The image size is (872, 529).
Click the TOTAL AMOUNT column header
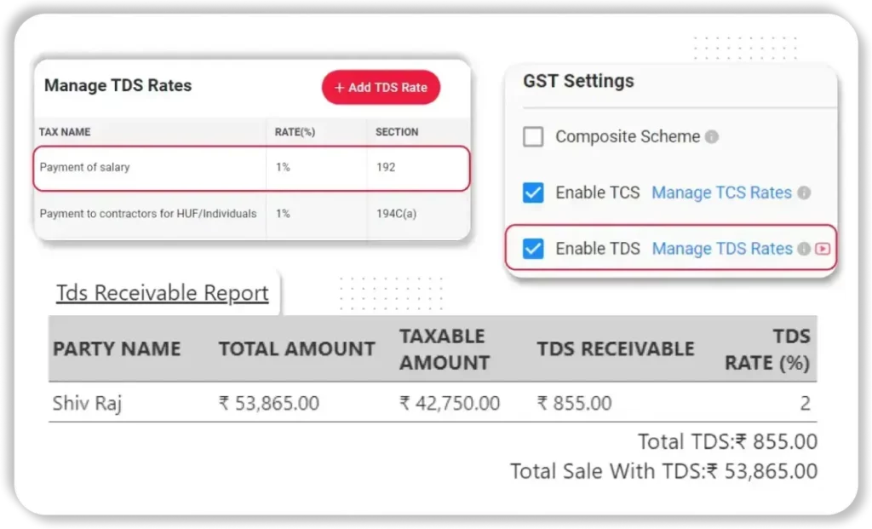click(296, 349)
